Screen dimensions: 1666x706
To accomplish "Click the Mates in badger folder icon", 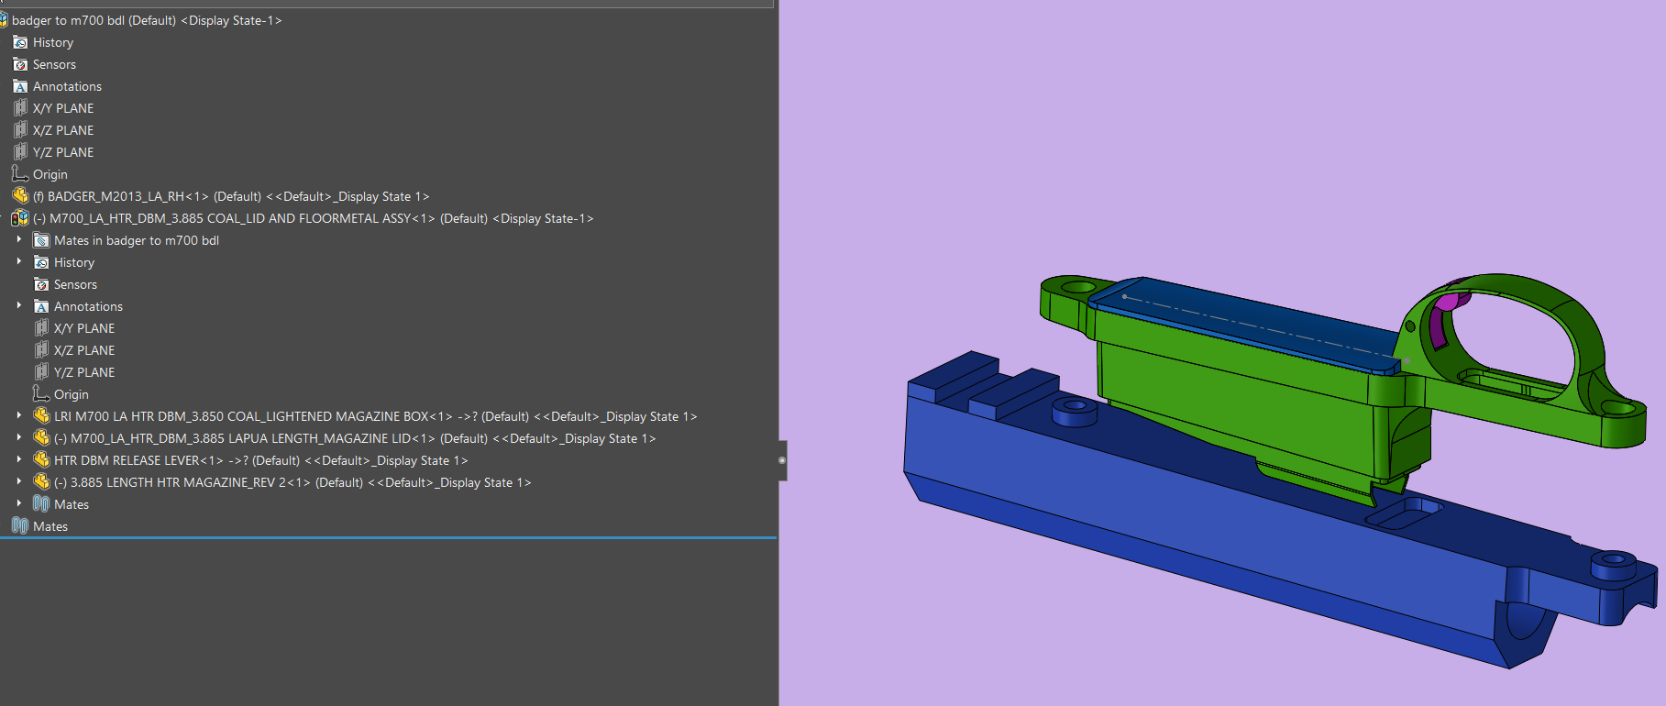I will tap(41, 240).
